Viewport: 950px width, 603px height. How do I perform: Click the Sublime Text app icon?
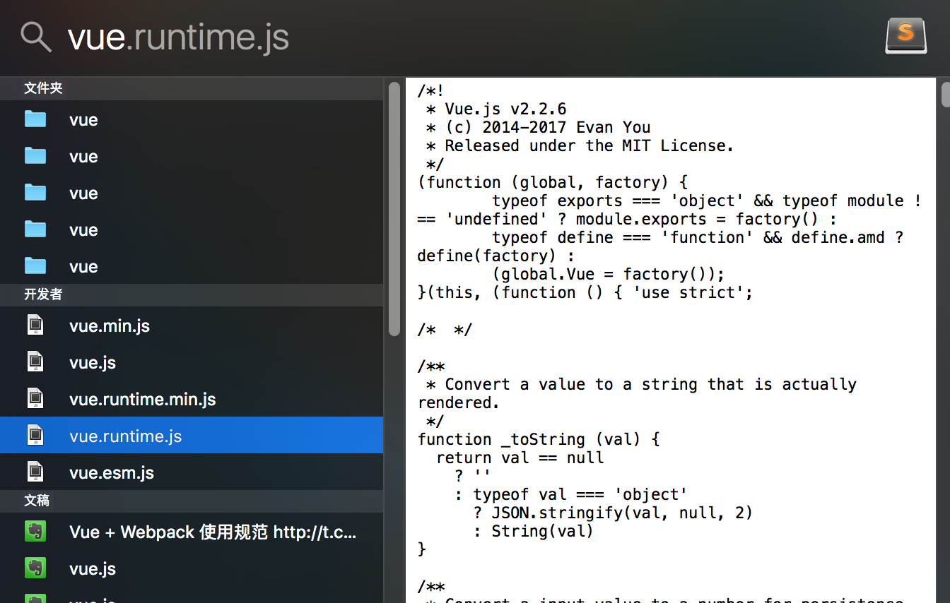905,36
